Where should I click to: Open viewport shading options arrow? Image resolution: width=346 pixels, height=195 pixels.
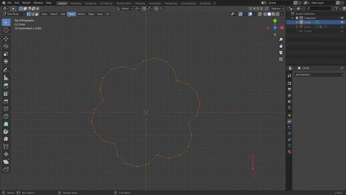[282, 14]
